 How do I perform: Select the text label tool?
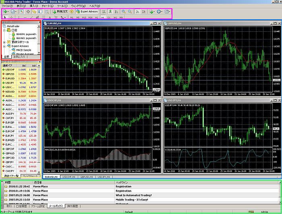coord(56,17)
